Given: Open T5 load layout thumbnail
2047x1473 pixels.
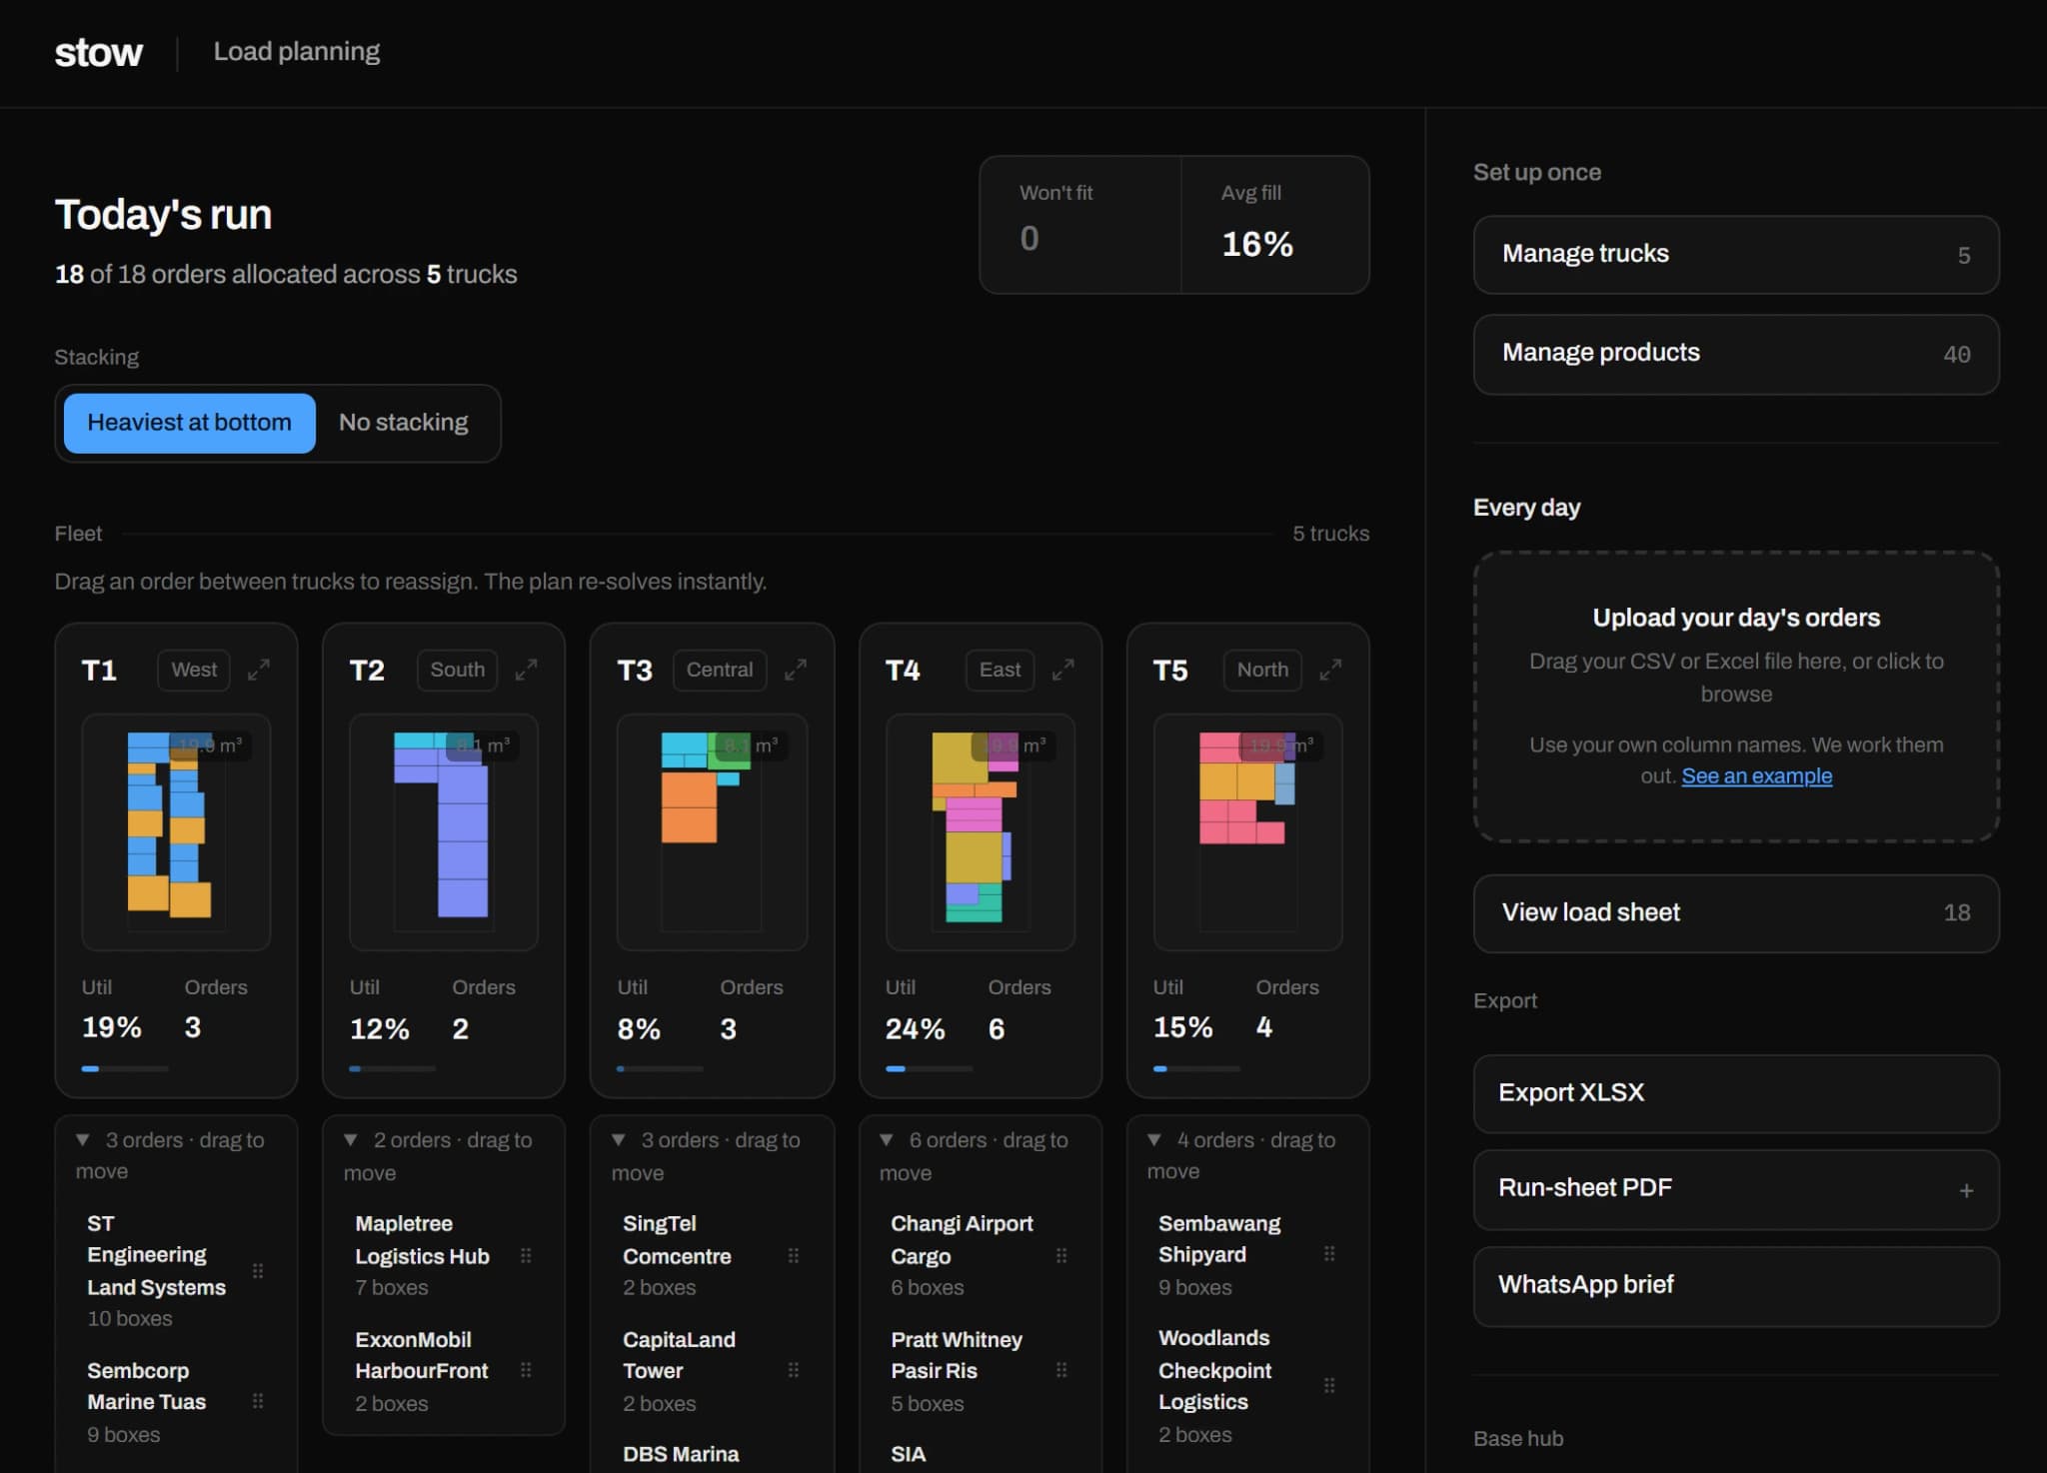Looking at the screenshot, I should (x=1247, y=831).
